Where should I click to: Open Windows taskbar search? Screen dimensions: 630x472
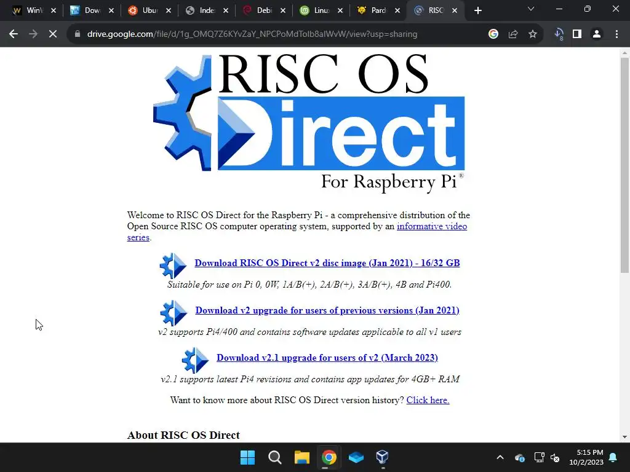tap(275, 457)
